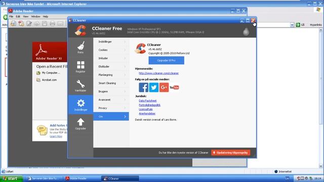Open the ccleaner.com homepage link
The image size is (324, 182).
[158, 73]
